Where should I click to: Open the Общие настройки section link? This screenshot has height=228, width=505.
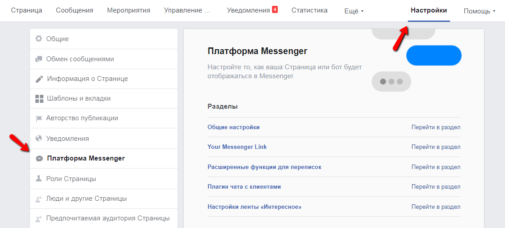tap(233, 127)
